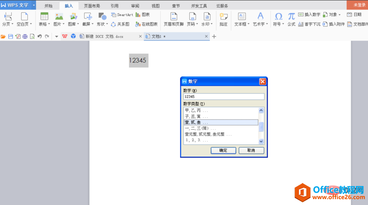This screenshot has height=205, width=368.
Task: Click the text box (文本框) icon
Action: [x=242, y=16]
